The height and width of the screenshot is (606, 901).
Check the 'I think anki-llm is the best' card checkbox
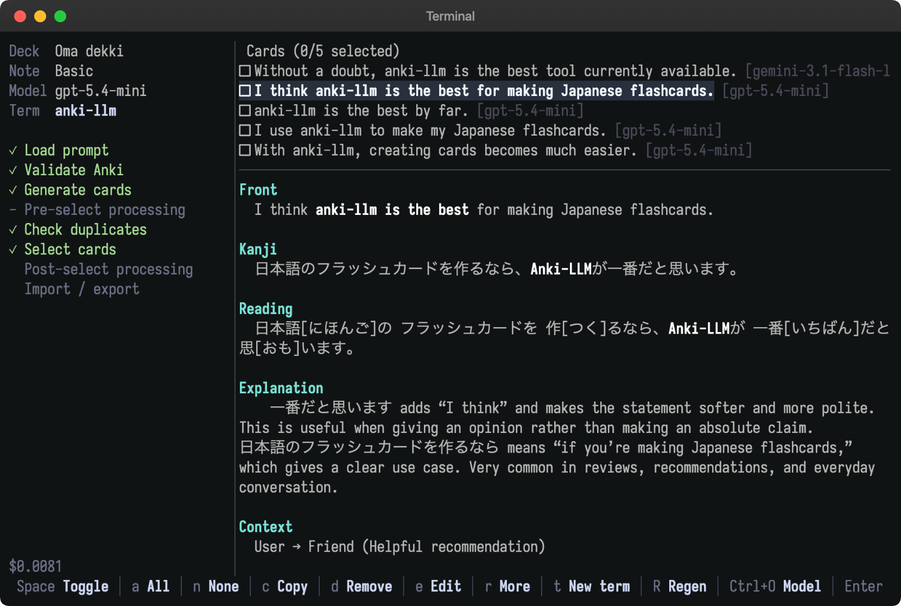click(245, 91)
